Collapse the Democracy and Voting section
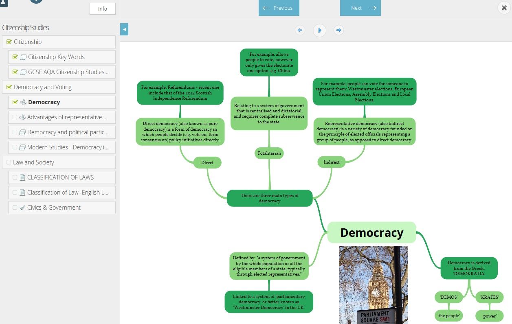Screen dimensions: 512x324 [42, 87]
